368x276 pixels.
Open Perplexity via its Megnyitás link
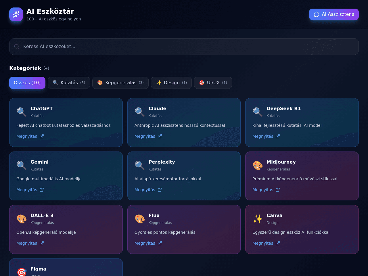(x=148, y=190)
